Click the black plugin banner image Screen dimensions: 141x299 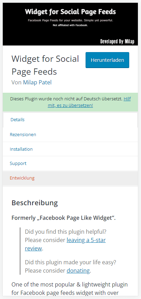(70, 24)
